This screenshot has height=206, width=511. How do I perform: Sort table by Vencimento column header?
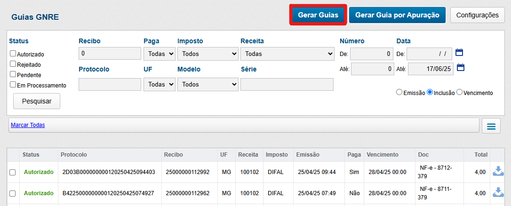click(382, 155)
